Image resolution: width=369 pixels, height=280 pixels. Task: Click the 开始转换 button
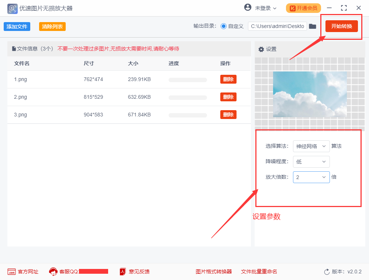click(x=341, y=26)
